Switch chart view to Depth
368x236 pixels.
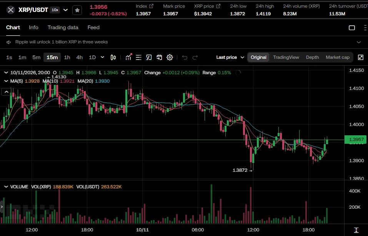(x=312, y=57)
